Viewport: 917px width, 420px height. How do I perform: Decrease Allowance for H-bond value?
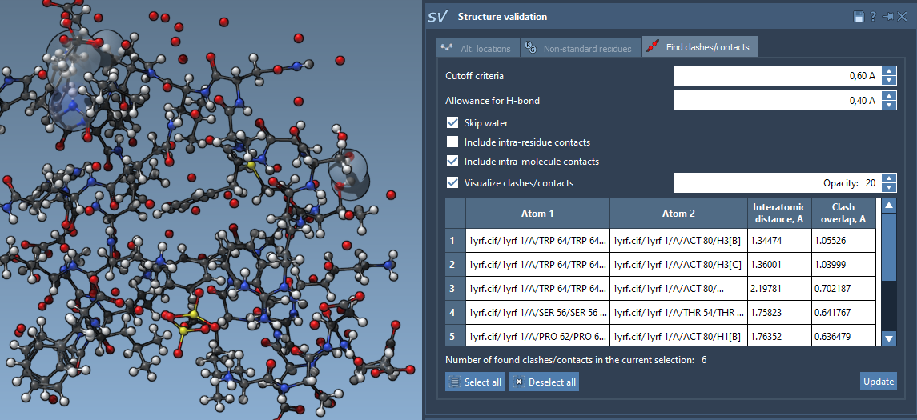point(888,105)
